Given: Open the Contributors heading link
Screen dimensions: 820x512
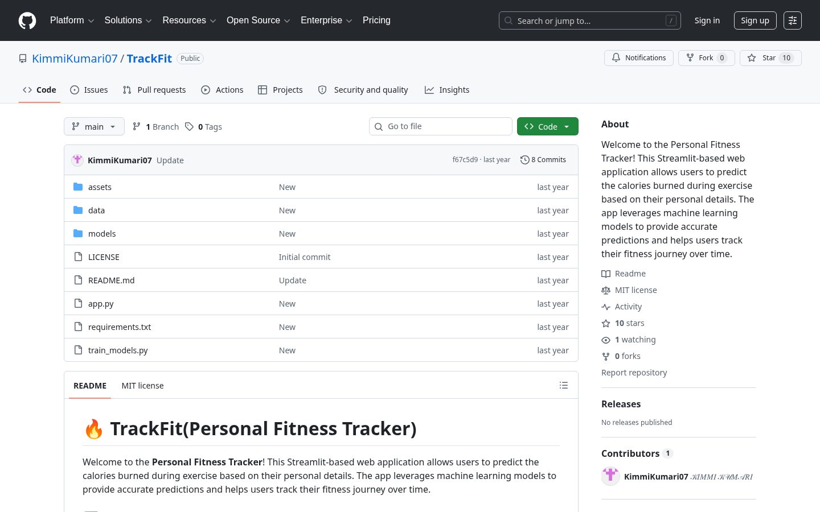Looking at the screenshot, I should 637,453.
